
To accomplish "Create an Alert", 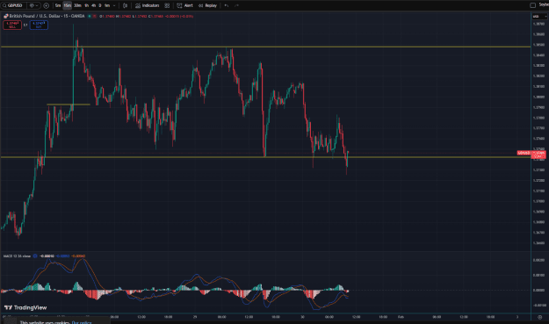I will [x=184, y=5].
